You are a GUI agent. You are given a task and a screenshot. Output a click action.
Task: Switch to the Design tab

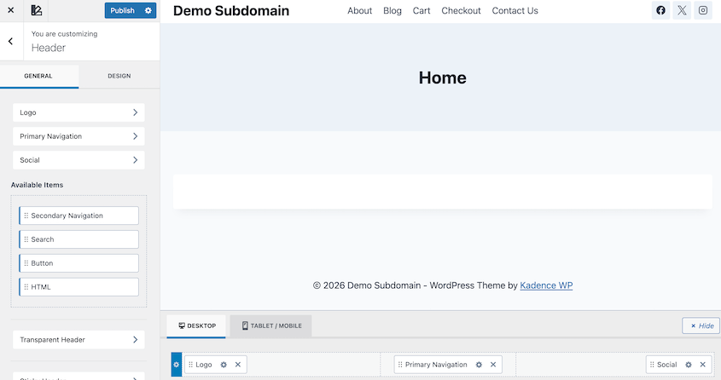pos(119,76)
